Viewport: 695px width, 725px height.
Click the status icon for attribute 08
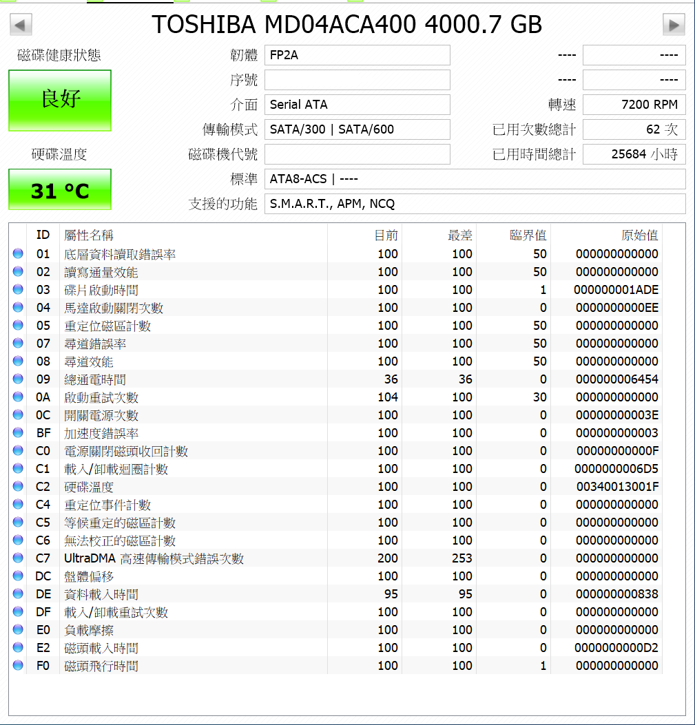tap(18, 361)
